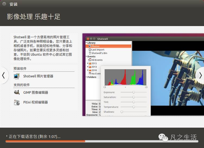This screenshot has height=148, width=204.
Task: Select the GIMP 图像编辑器 label
Action: point(36,93)
